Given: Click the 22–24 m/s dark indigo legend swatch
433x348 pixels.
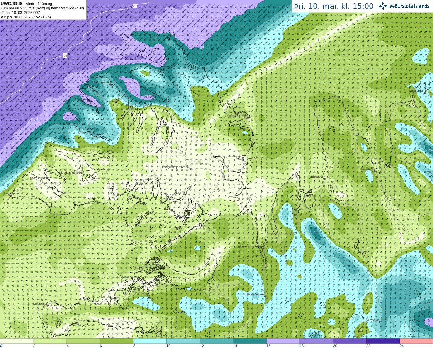Looking at the screenshot, I should point(383,341).
